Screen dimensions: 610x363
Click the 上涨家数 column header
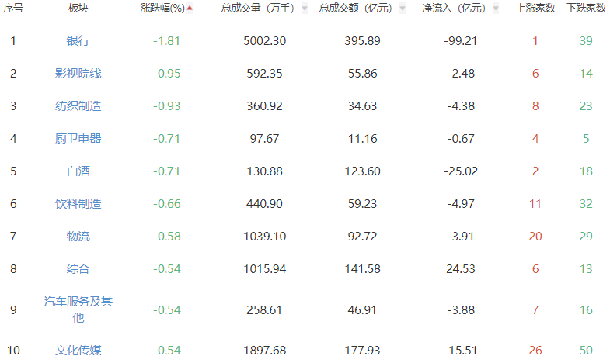[535, 8]
